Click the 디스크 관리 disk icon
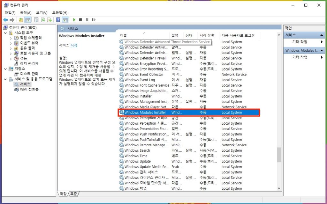 click(x=16, y=74)
